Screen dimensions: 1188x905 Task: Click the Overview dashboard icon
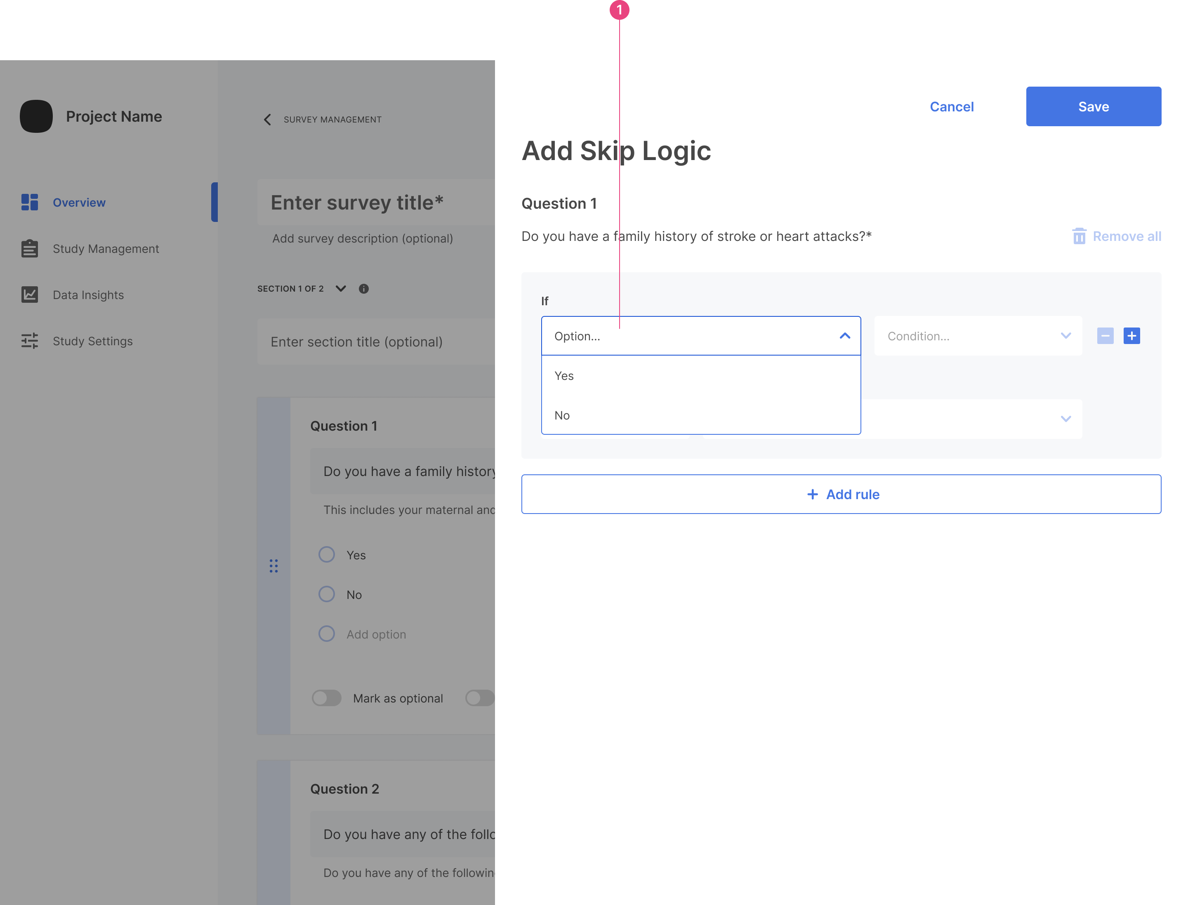pos(30,202)
